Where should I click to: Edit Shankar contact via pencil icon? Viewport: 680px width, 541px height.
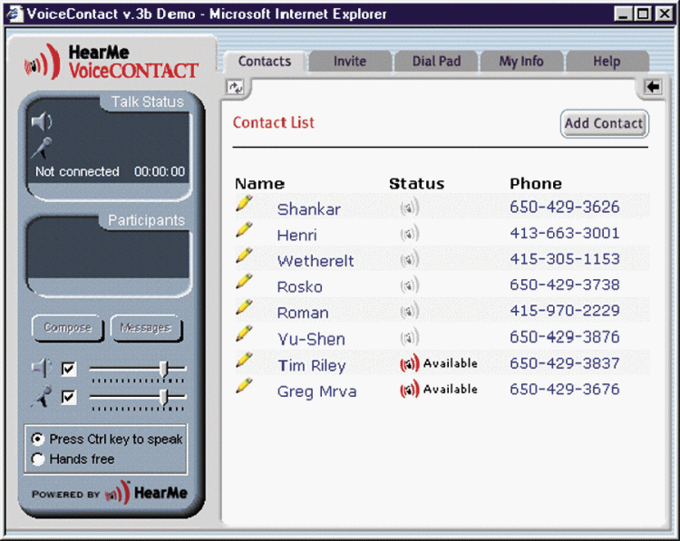point(244,203)
